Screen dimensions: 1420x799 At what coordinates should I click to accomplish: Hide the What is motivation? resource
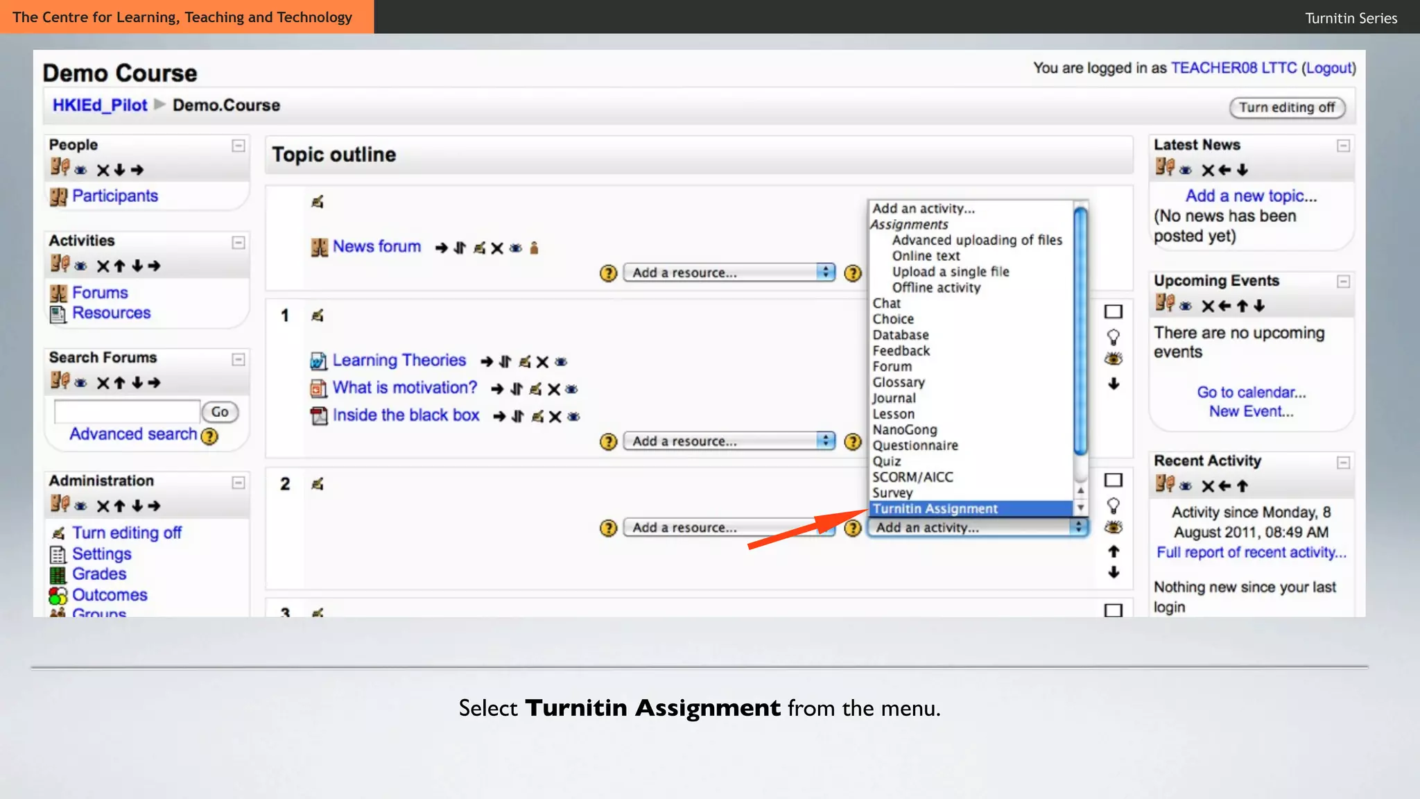tap(571, 389)
